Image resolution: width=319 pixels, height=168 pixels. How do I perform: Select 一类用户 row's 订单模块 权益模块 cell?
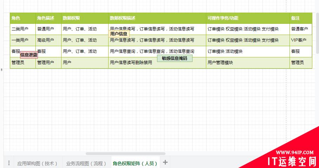(x=248, y=40)
